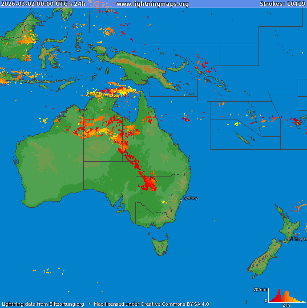Screen dimensions: 307x308
Task: Click the Strokes: 10419 counter
Action: click(x=282, y=4)
